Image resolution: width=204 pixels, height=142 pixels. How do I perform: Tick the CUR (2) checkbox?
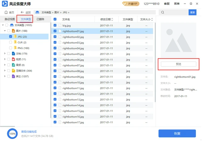coord(11,42)
